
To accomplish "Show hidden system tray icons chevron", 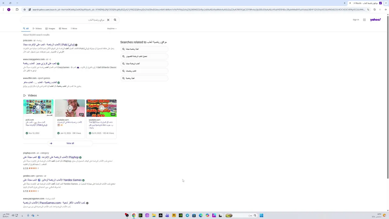I will pyautogui.click(x=38, y=215).
